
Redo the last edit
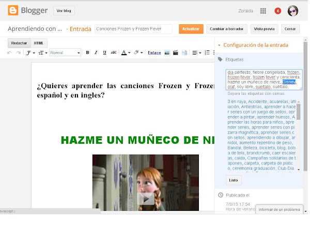18,53
